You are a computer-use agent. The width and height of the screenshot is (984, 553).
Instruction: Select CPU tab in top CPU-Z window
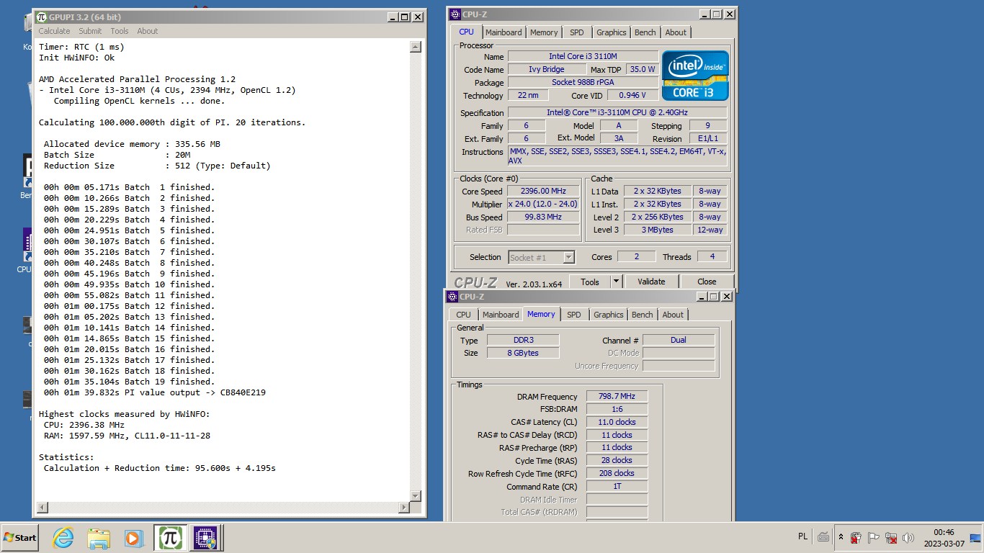pyautogui.click(x=467, y=32)
